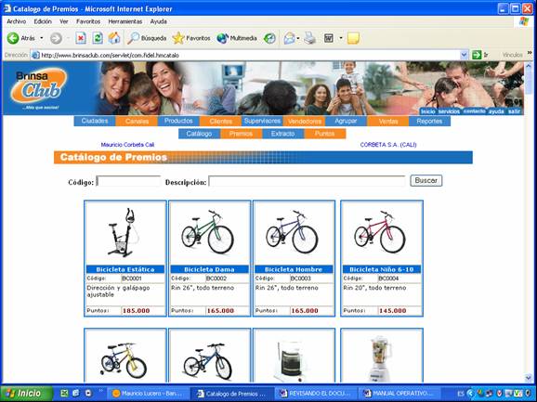Click the browser address bar URL
The image size is (537, 402).
click(110, 55)
